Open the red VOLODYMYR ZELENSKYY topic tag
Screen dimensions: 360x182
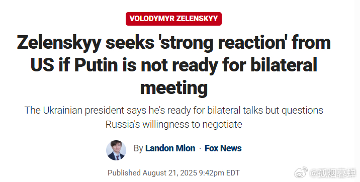tap(173, 19)
